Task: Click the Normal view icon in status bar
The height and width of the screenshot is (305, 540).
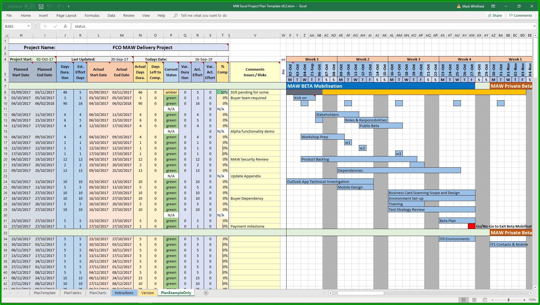Action: (x=464, y=300)
